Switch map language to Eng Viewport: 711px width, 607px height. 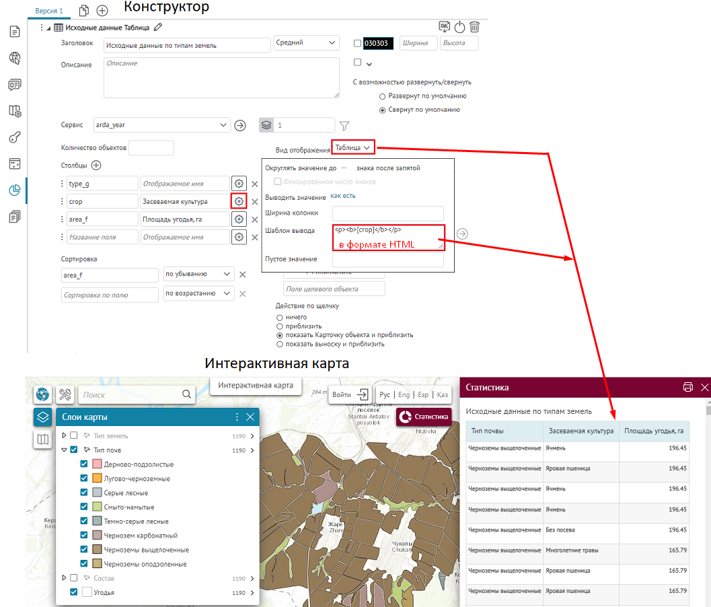click(404, 395)
